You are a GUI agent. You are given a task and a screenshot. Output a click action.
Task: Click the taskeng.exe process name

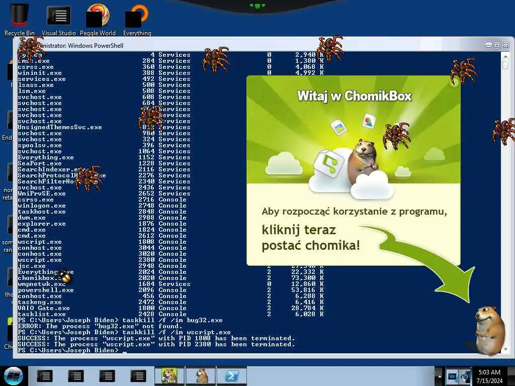pos(40,302)
